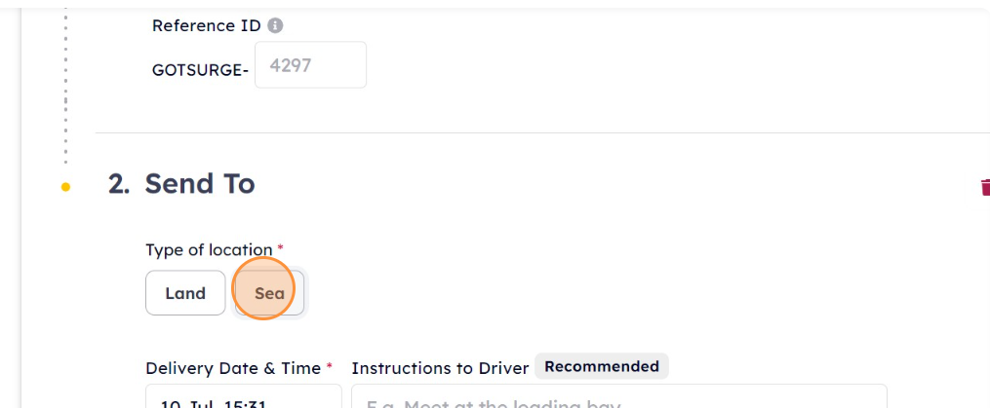Viewport: 990px width, 408px height.
Task: Click the Delivery Date & Time label
Action: (x=233, y=368)
